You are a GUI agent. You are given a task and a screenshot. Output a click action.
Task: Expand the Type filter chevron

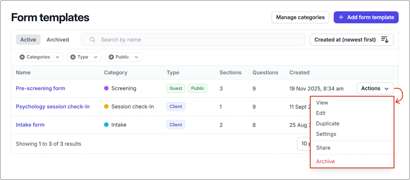(x=96, y=57)
